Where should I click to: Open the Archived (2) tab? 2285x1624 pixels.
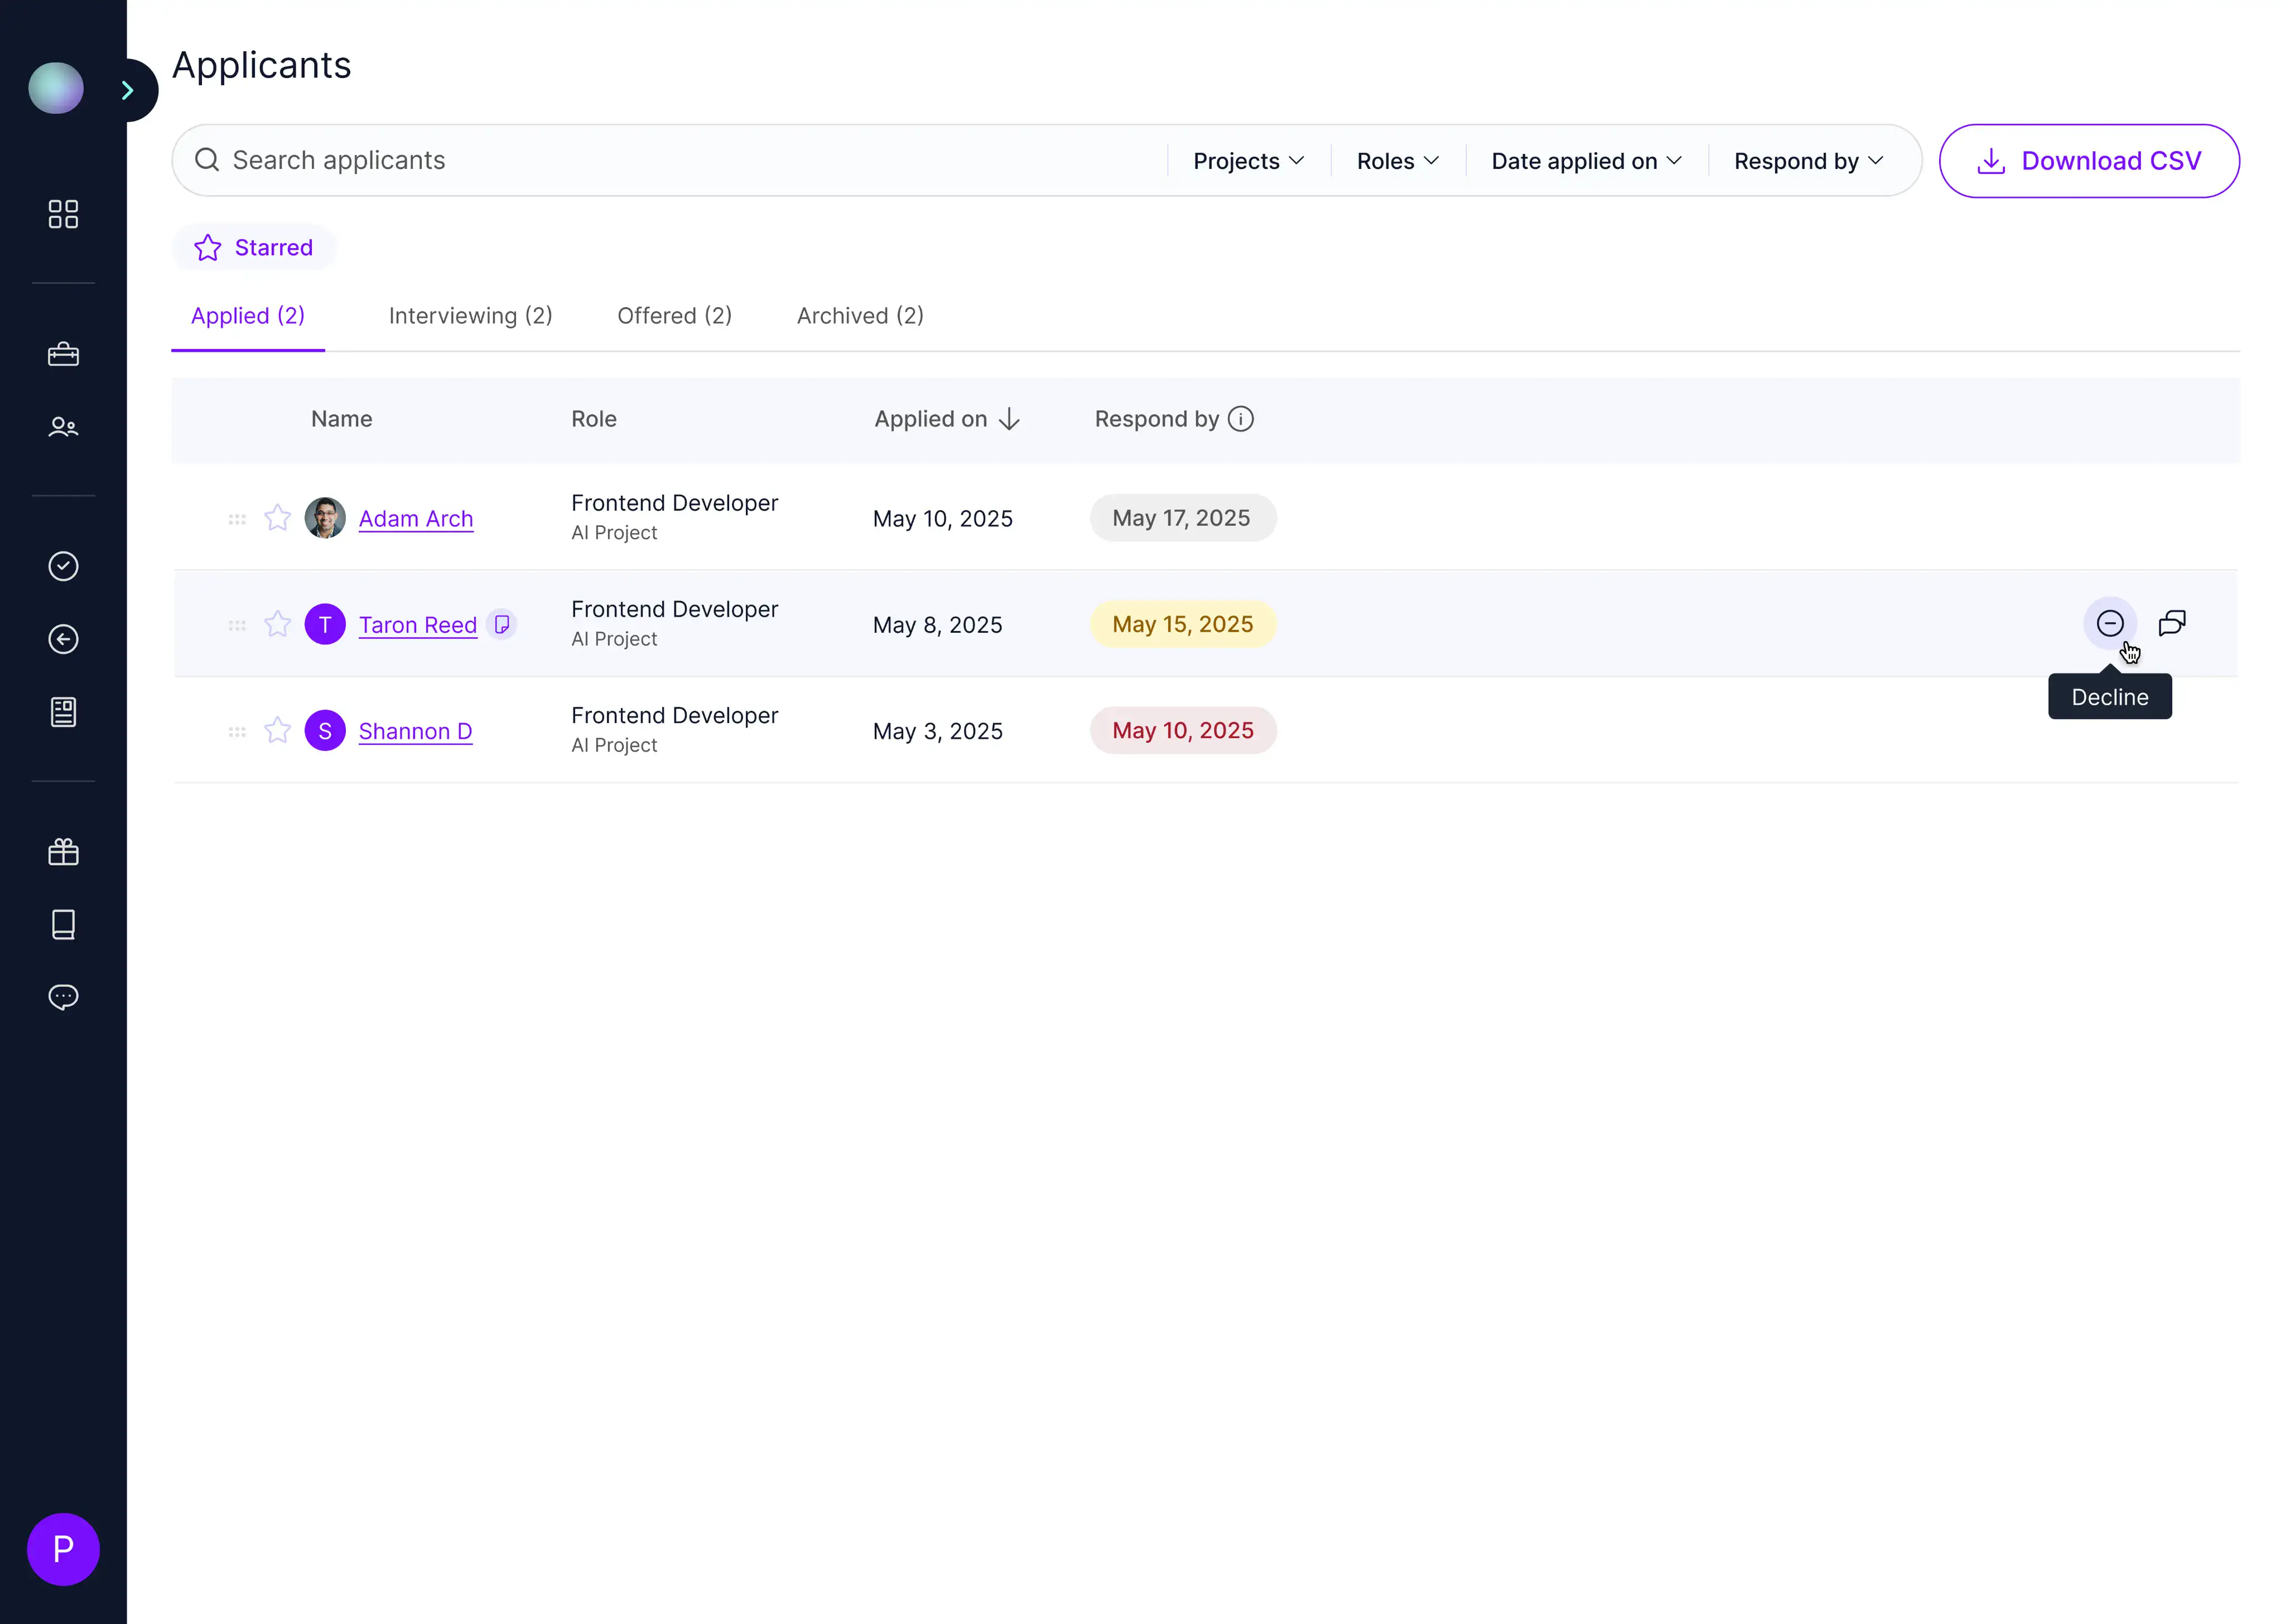tap(859, 316)
